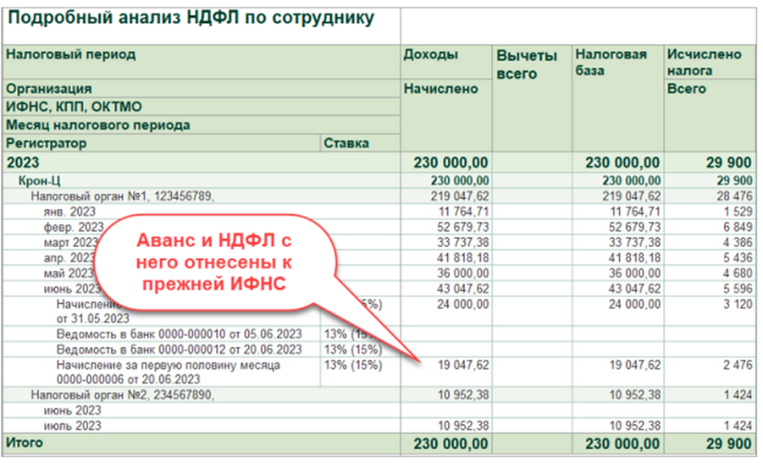This screenshot has height=463, width=763.
Task: Click calculated tax 5 596 for June
Action: [738, 289]
